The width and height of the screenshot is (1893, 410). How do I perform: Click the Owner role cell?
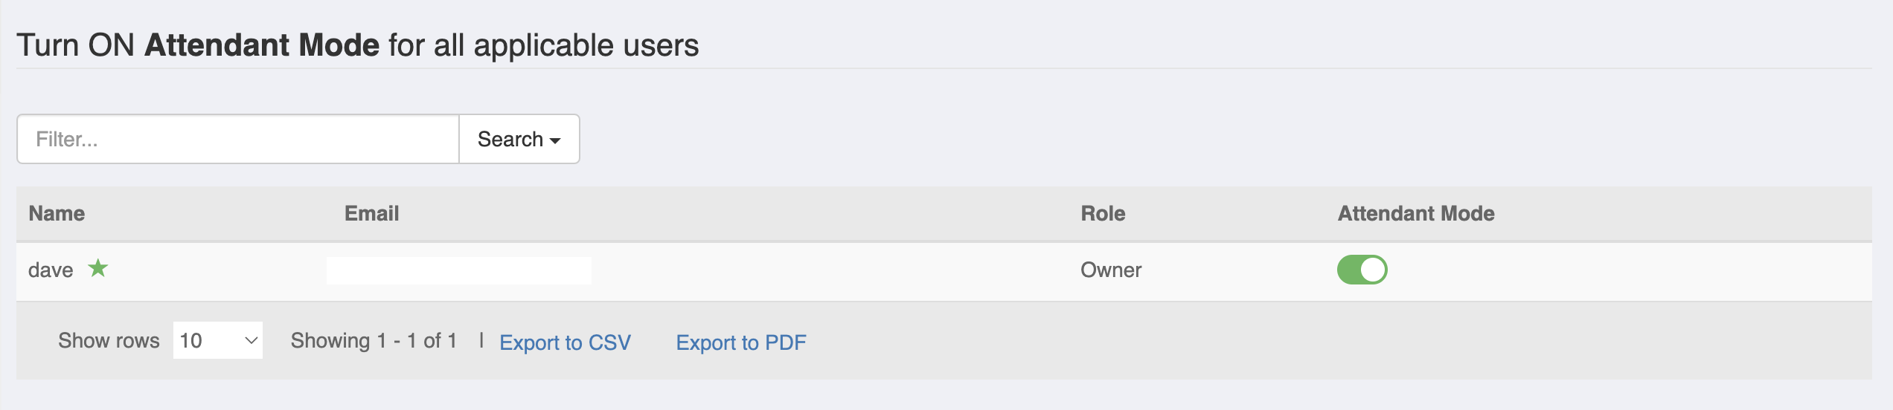pyautogui.click(x=1111, y=270)
